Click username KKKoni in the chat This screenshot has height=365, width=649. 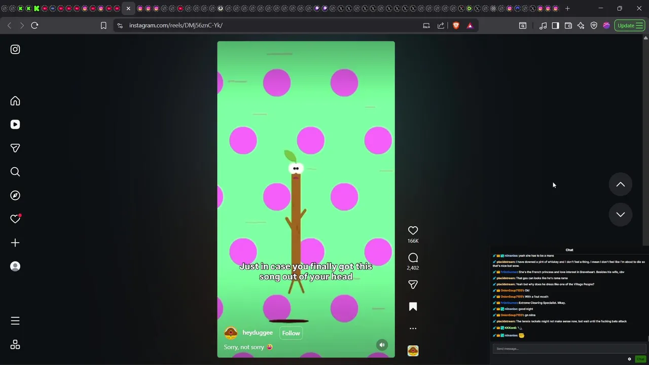[510, 327]
